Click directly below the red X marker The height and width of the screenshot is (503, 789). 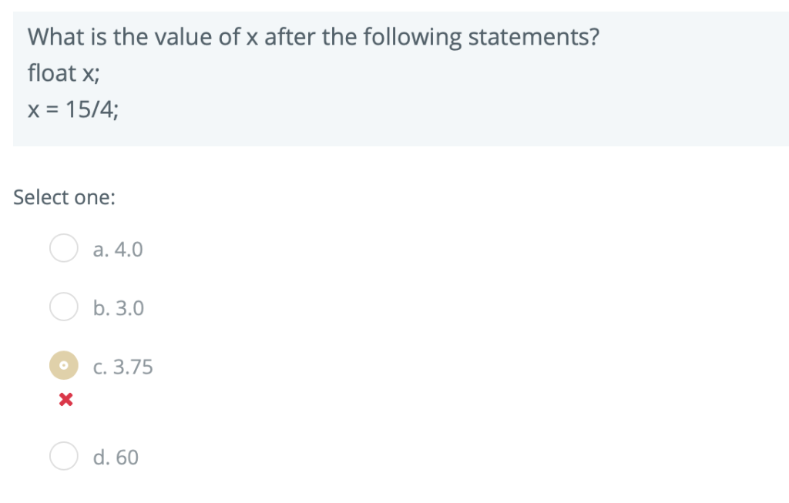pos(65,420)
